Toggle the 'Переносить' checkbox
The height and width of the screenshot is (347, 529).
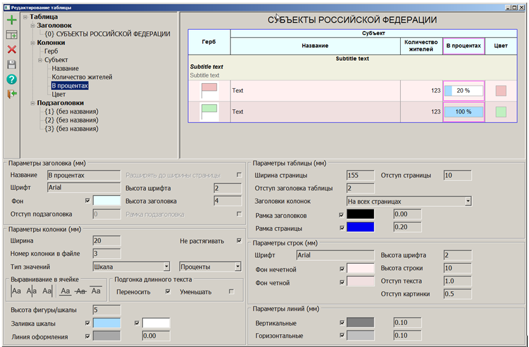pyautogui.click(x=168, y=292)
